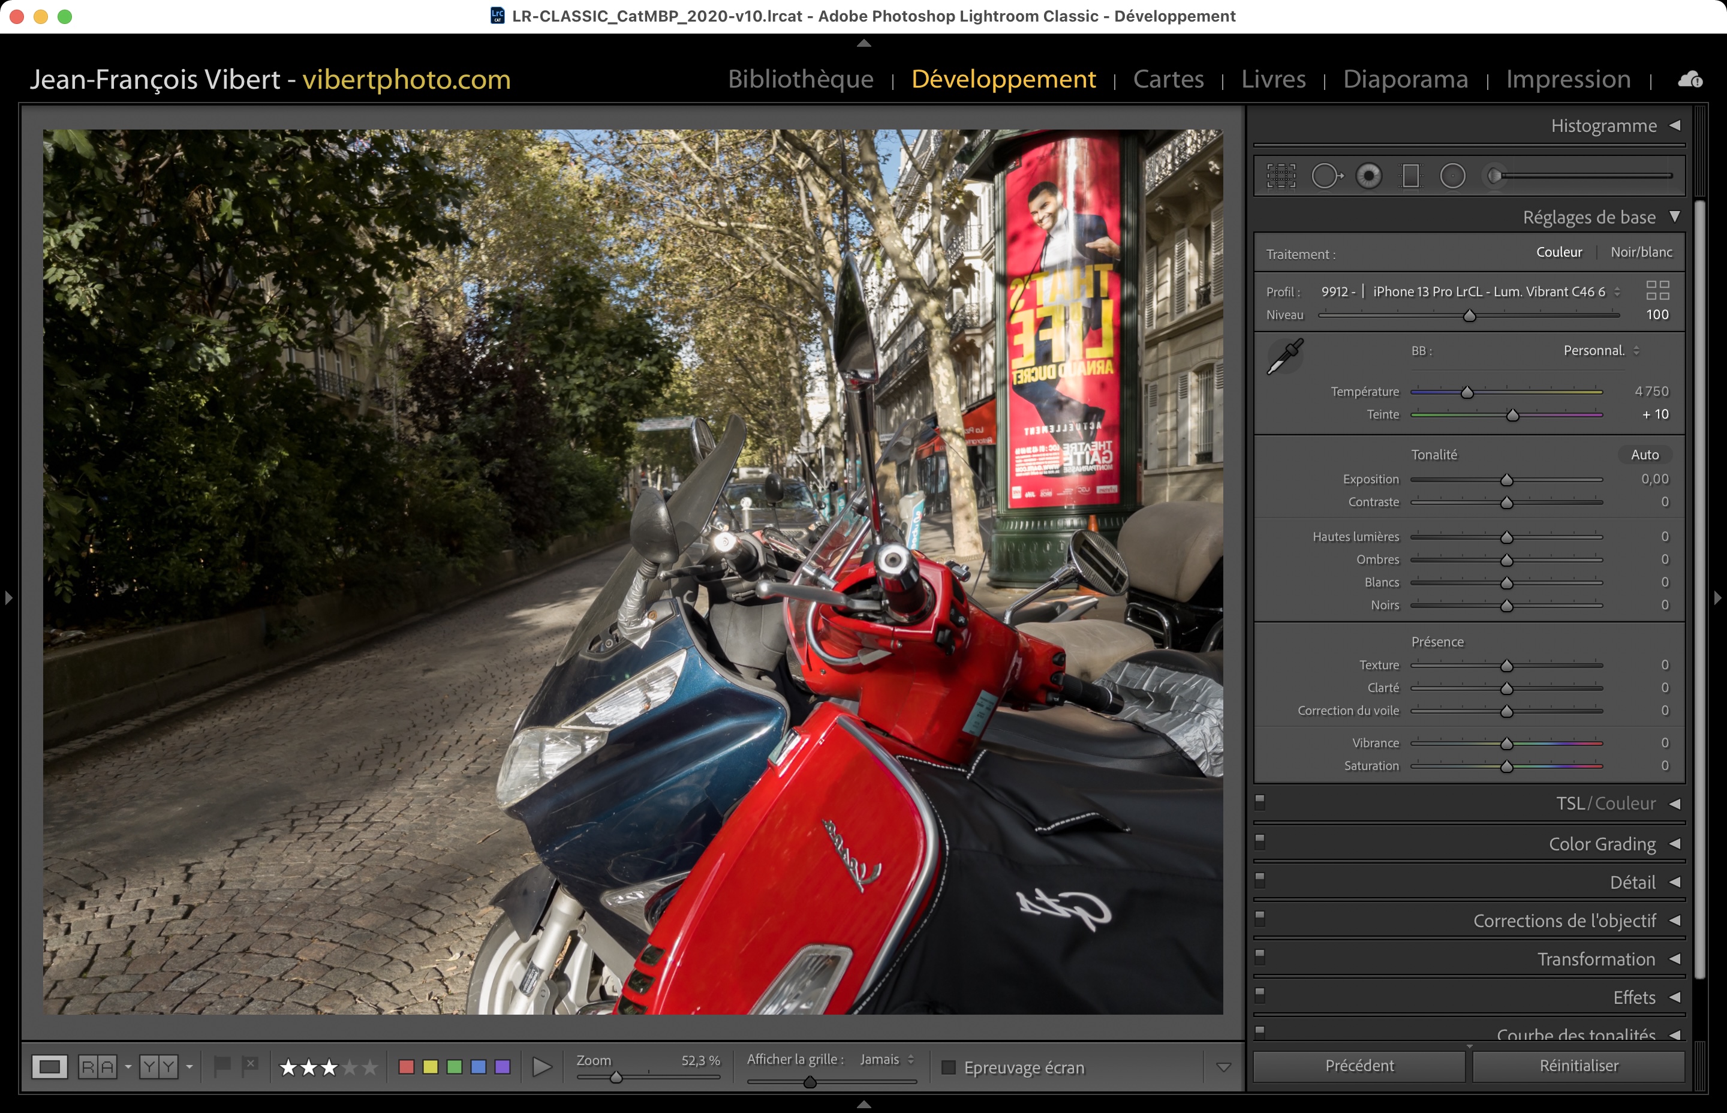
Task: Pick the Radial Filter tool
Action: click(1452, 176)
